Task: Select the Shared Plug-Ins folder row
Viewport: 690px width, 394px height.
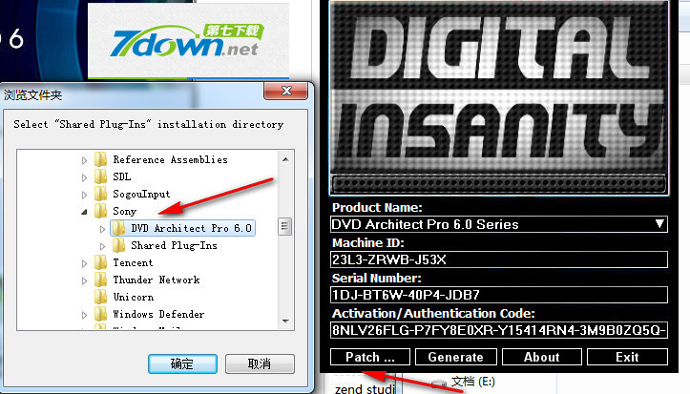Action: [x=174, y=245]
